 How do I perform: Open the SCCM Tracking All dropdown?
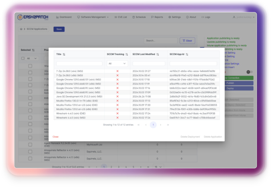[x=117, y=63]
